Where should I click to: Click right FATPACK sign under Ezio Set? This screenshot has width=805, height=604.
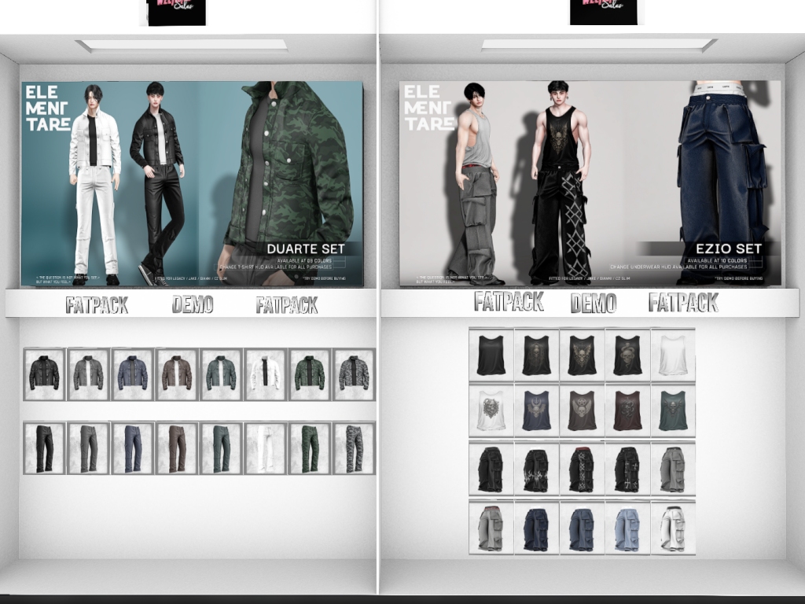pyautogui.click(x=683, y=302)
